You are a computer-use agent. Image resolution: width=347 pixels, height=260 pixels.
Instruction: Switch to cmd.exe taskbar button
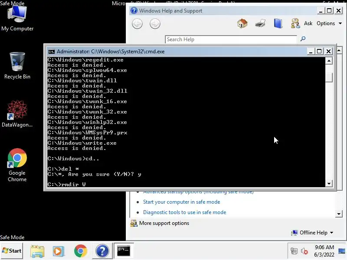124,251
